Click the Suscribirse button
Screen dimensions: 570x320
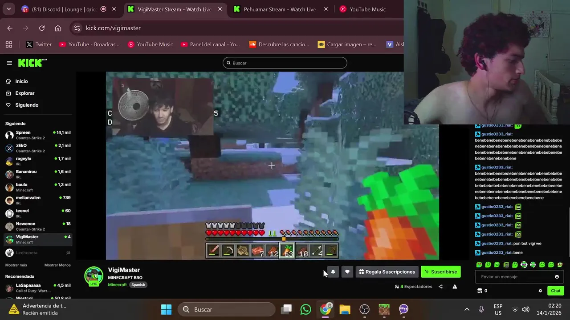pos(441,272)
